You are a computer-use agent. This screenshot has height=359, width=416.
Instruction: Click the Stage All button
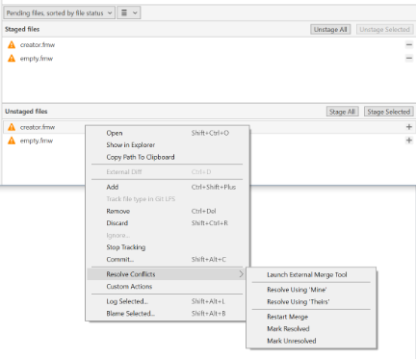click(342, 112)
